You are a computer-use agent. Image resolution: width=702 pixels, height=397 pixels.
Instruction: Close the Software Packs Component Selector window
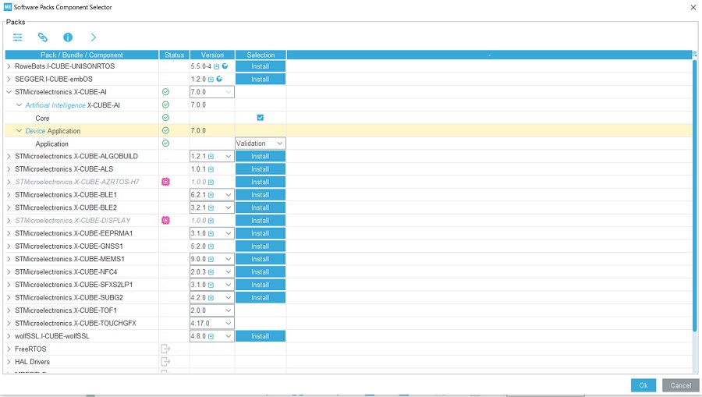(693, 7)
